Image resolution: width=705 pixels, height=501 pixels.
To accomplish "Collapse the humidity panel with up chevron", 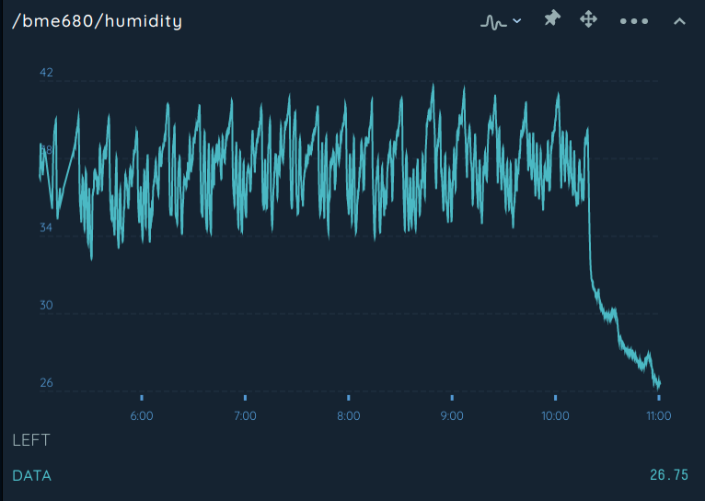I will coord(679,21).
